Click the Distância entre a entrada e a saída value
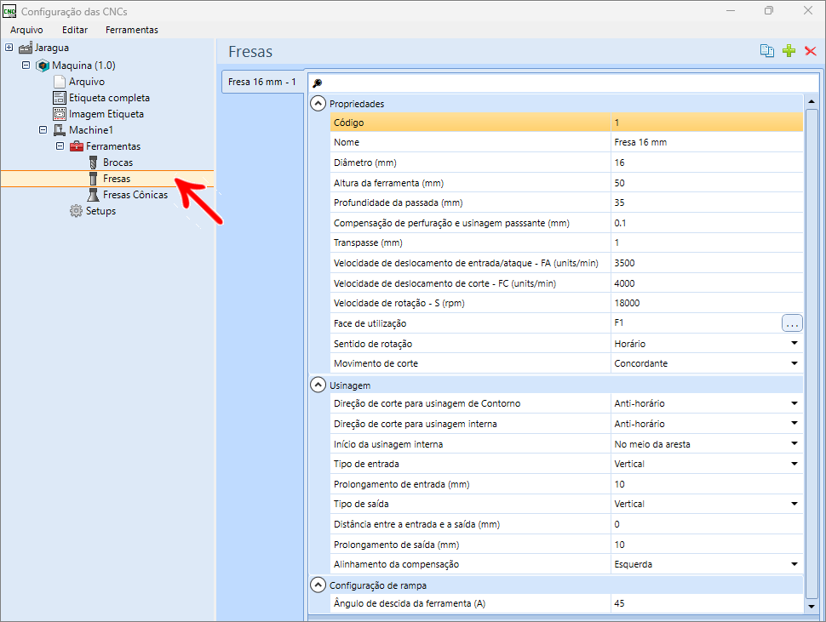 pos(707,524)
